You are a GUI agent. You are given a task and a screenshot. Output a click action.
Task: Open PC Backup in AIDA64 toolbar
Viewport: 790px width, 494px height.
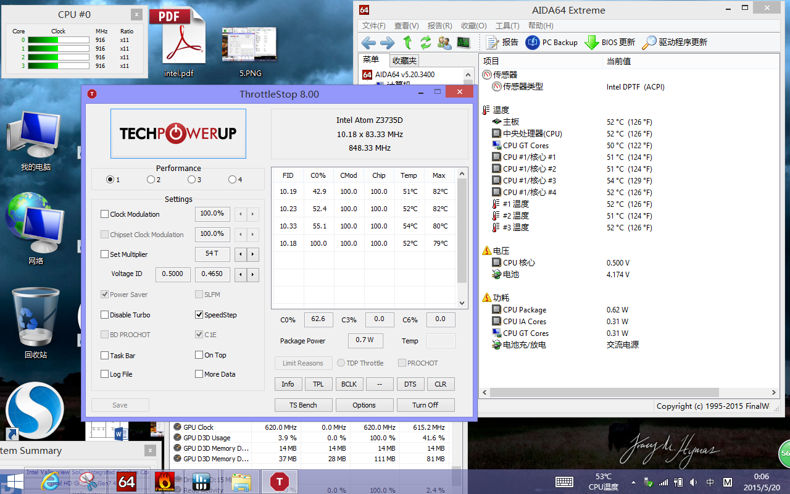[x=551, y=43]
